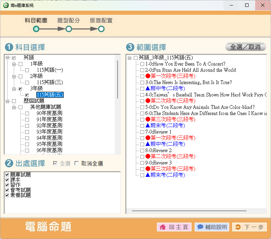
Task: Uncheck 素養試題 source checkbox
Action: point(7,195)
